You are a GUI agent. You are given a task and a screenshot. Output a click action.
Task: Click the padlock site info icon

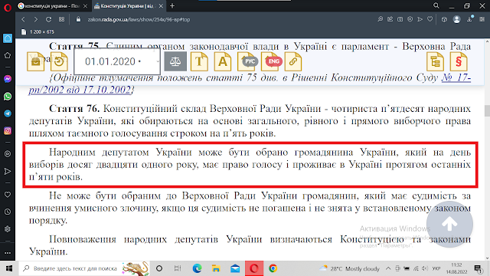[78, 19]
